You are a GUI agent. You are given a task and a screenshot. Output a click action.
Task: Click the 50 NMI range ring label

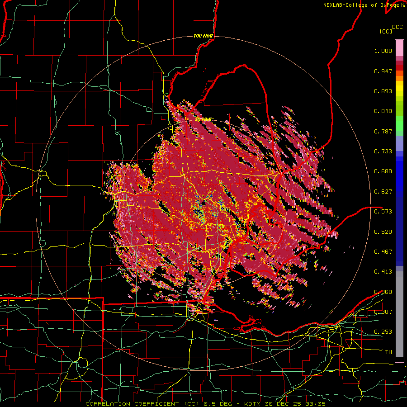point(203,119)
